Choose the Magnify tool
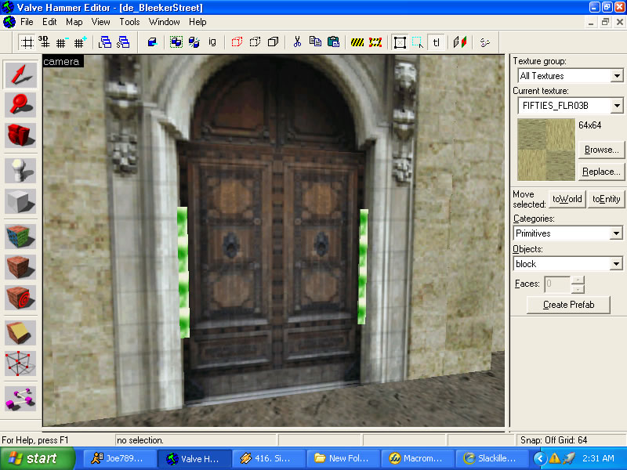The image size is (627, 470). click(20, 105)
